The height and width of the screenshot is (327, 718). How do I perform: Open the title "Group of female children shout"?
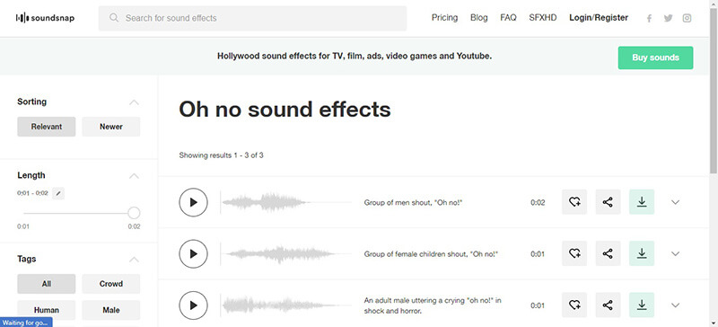click(x=431, y=253)
